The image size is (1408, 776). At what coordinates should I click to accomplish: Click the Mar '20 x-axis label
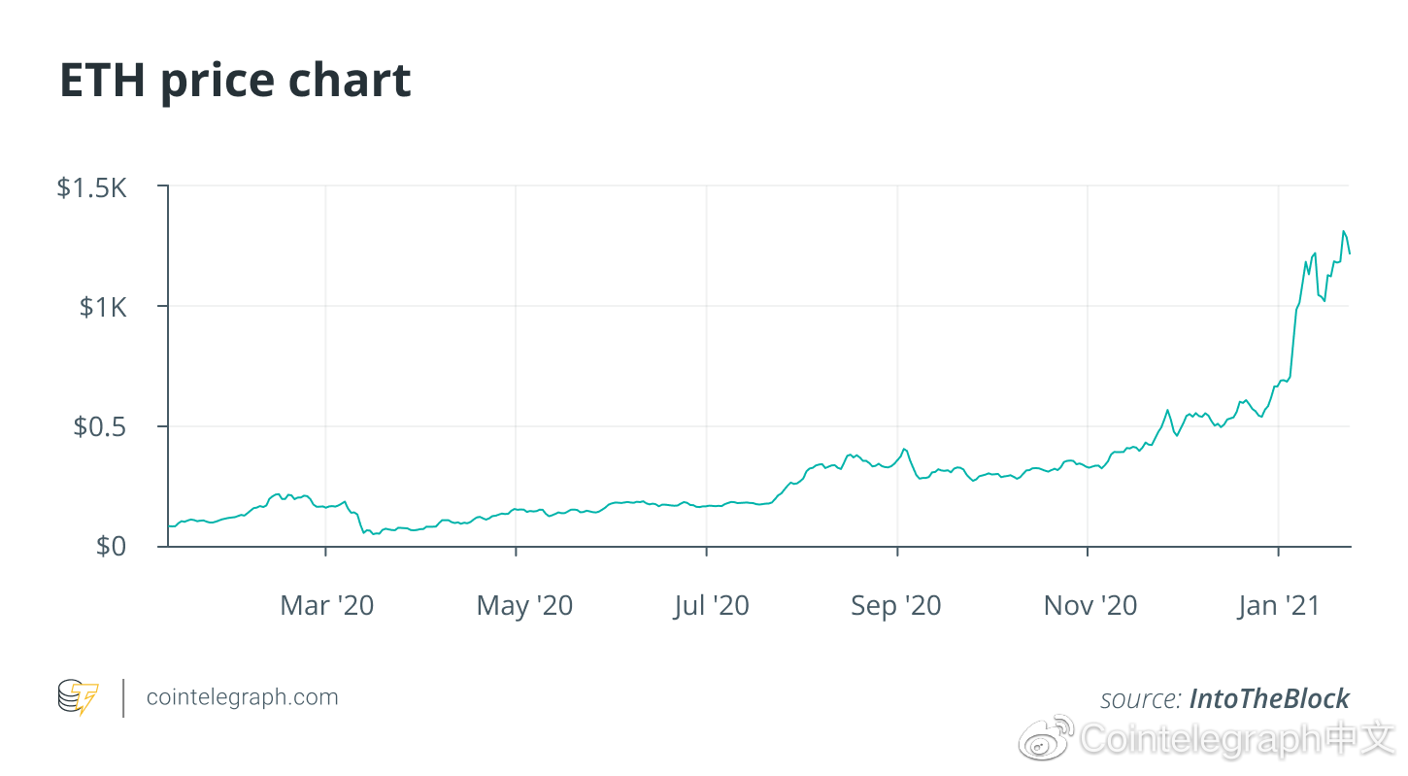pyautogui.click(x=326, y=606)
